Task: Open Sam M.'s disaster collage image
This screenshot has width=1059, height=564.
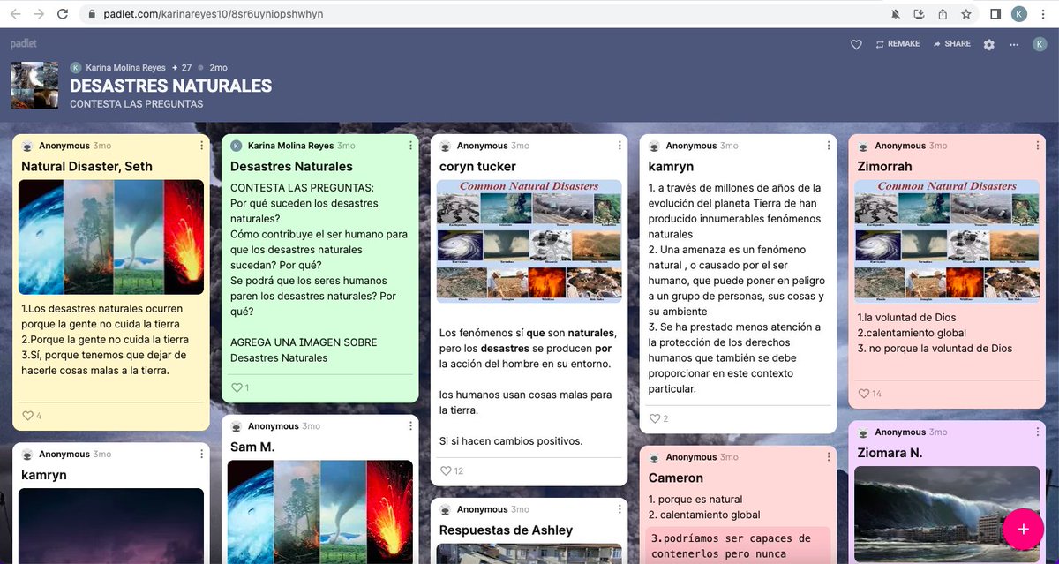Action: 320,512
